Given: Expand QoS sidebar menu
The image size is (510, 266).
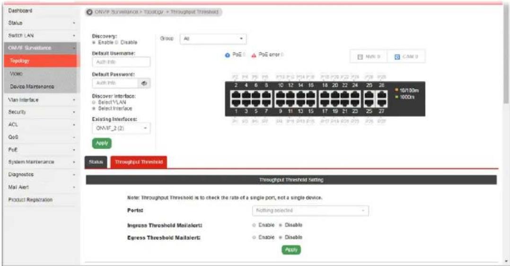Looking at the screenshot, I should pos(41,137).
